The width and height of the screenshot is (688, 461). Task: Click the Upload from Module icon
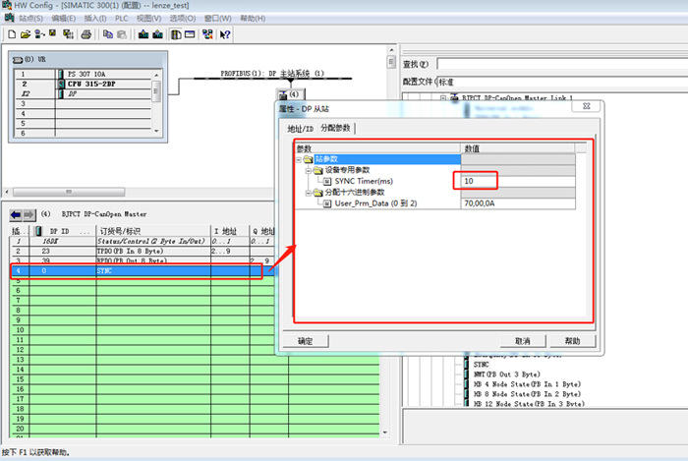click(x=157, y=34)
